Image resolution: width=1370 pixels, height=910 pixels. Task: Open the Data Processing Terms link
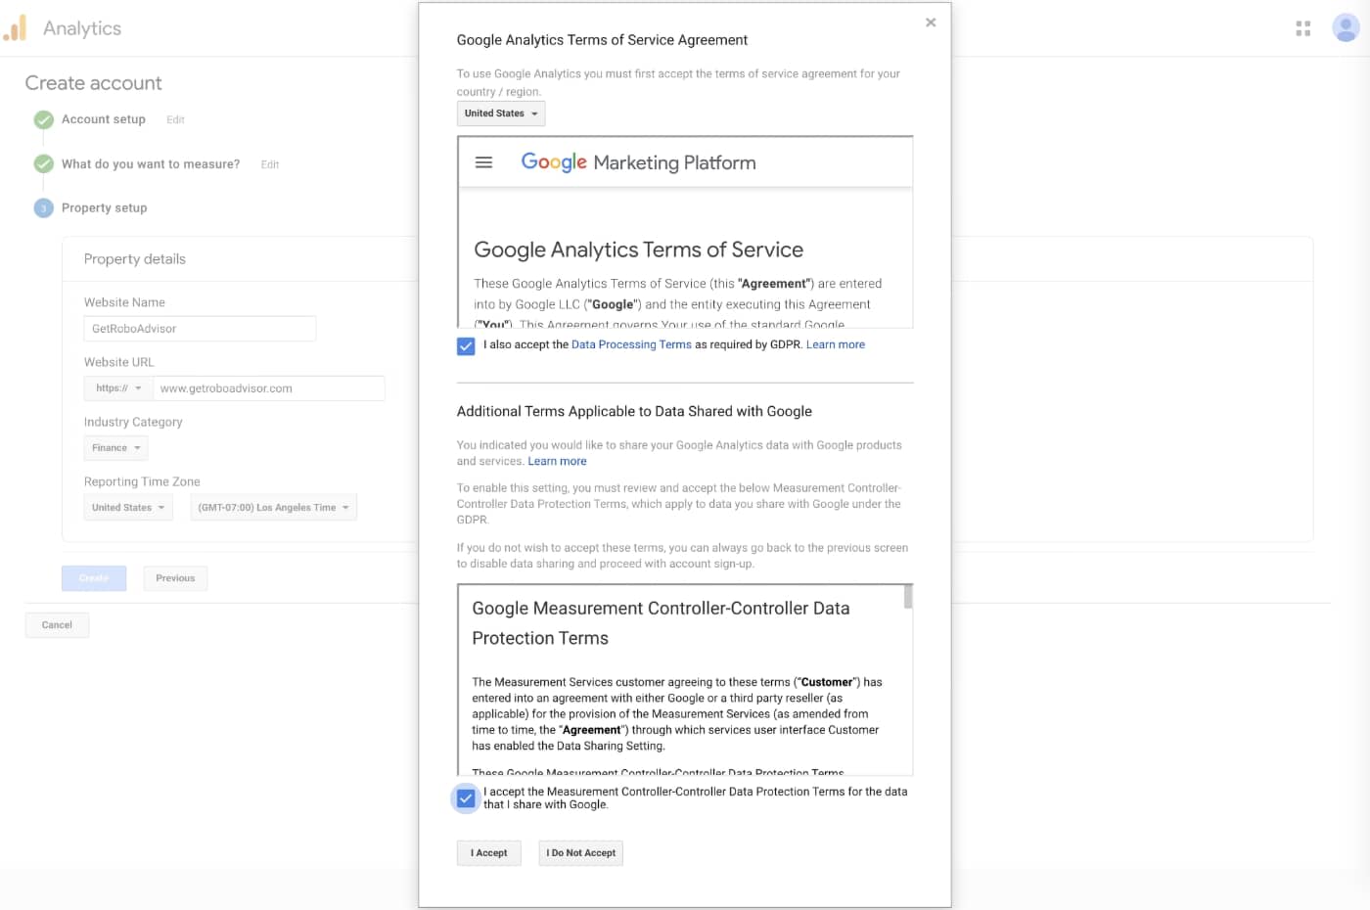click(631, 344)
